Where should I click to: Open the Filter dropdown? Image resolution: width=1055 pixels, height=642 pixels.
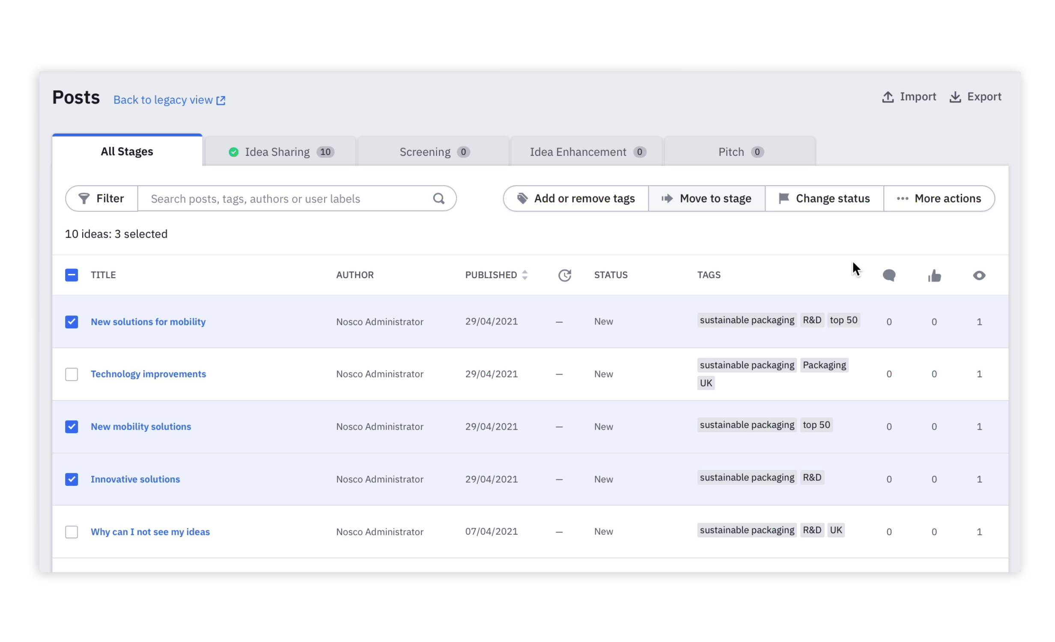pyautogui.click(x=101, y=199)
